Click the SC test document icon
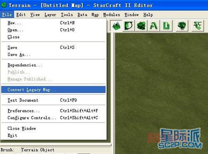Screen dimensions: 208x154 [x=198, y=26]
